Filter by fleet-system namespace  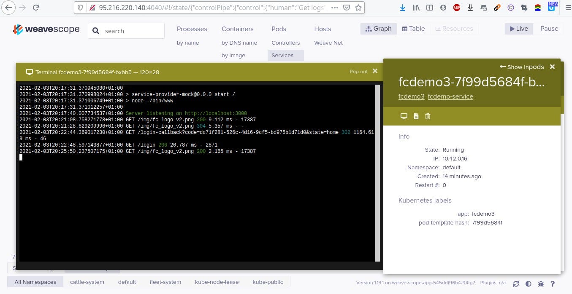tap(165, 282)
